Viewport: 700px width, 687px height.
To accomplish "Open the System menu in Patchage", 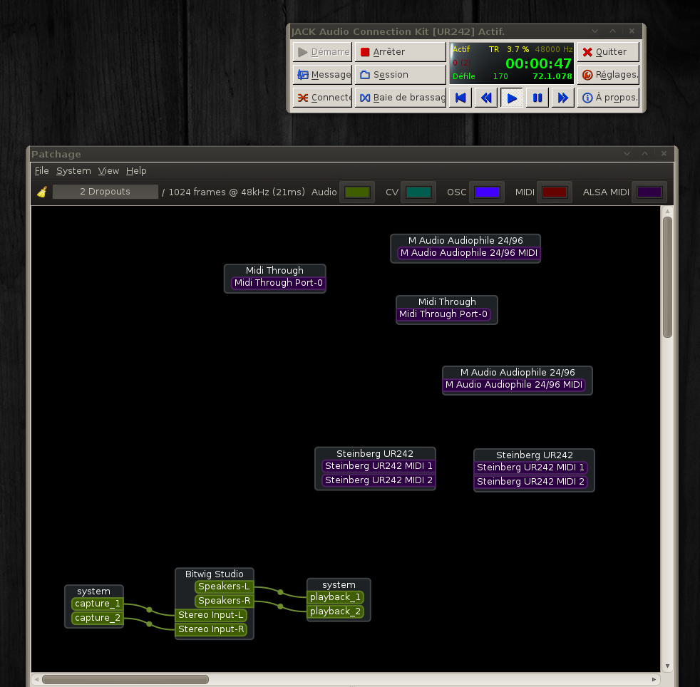I will tap(73, 170).
